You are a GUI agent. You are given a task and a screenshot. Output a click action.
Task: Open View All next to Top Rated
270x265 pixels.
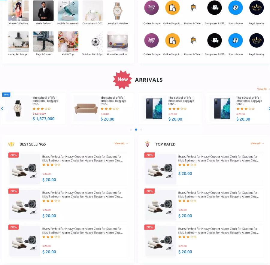(x=257, y=143)
